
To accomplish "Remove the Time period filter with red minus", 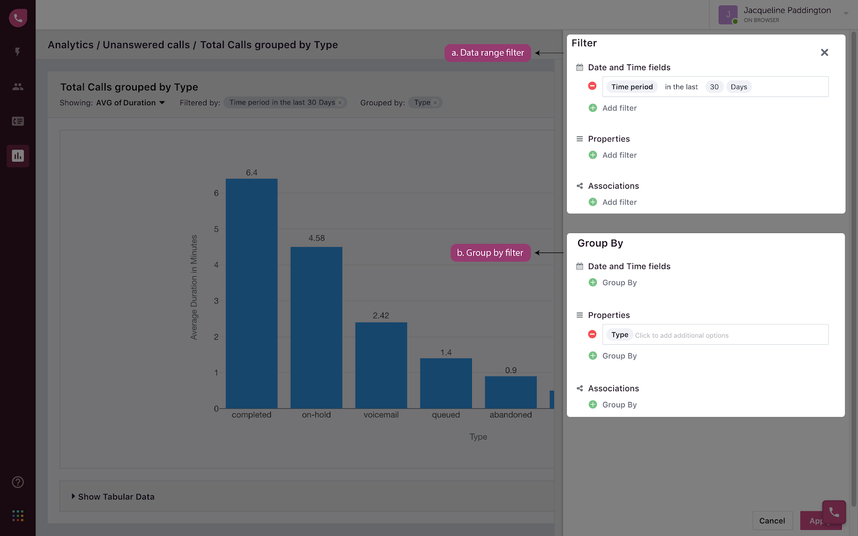I will pyautogui.click(x=593, y=86).
